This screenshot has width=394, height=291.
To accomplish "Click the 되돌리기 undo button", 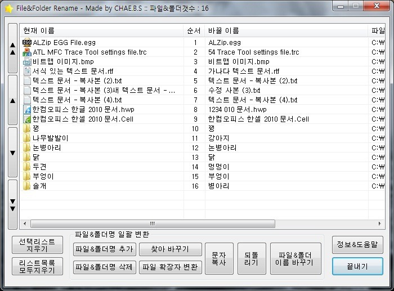I will [x=252, y=258].
